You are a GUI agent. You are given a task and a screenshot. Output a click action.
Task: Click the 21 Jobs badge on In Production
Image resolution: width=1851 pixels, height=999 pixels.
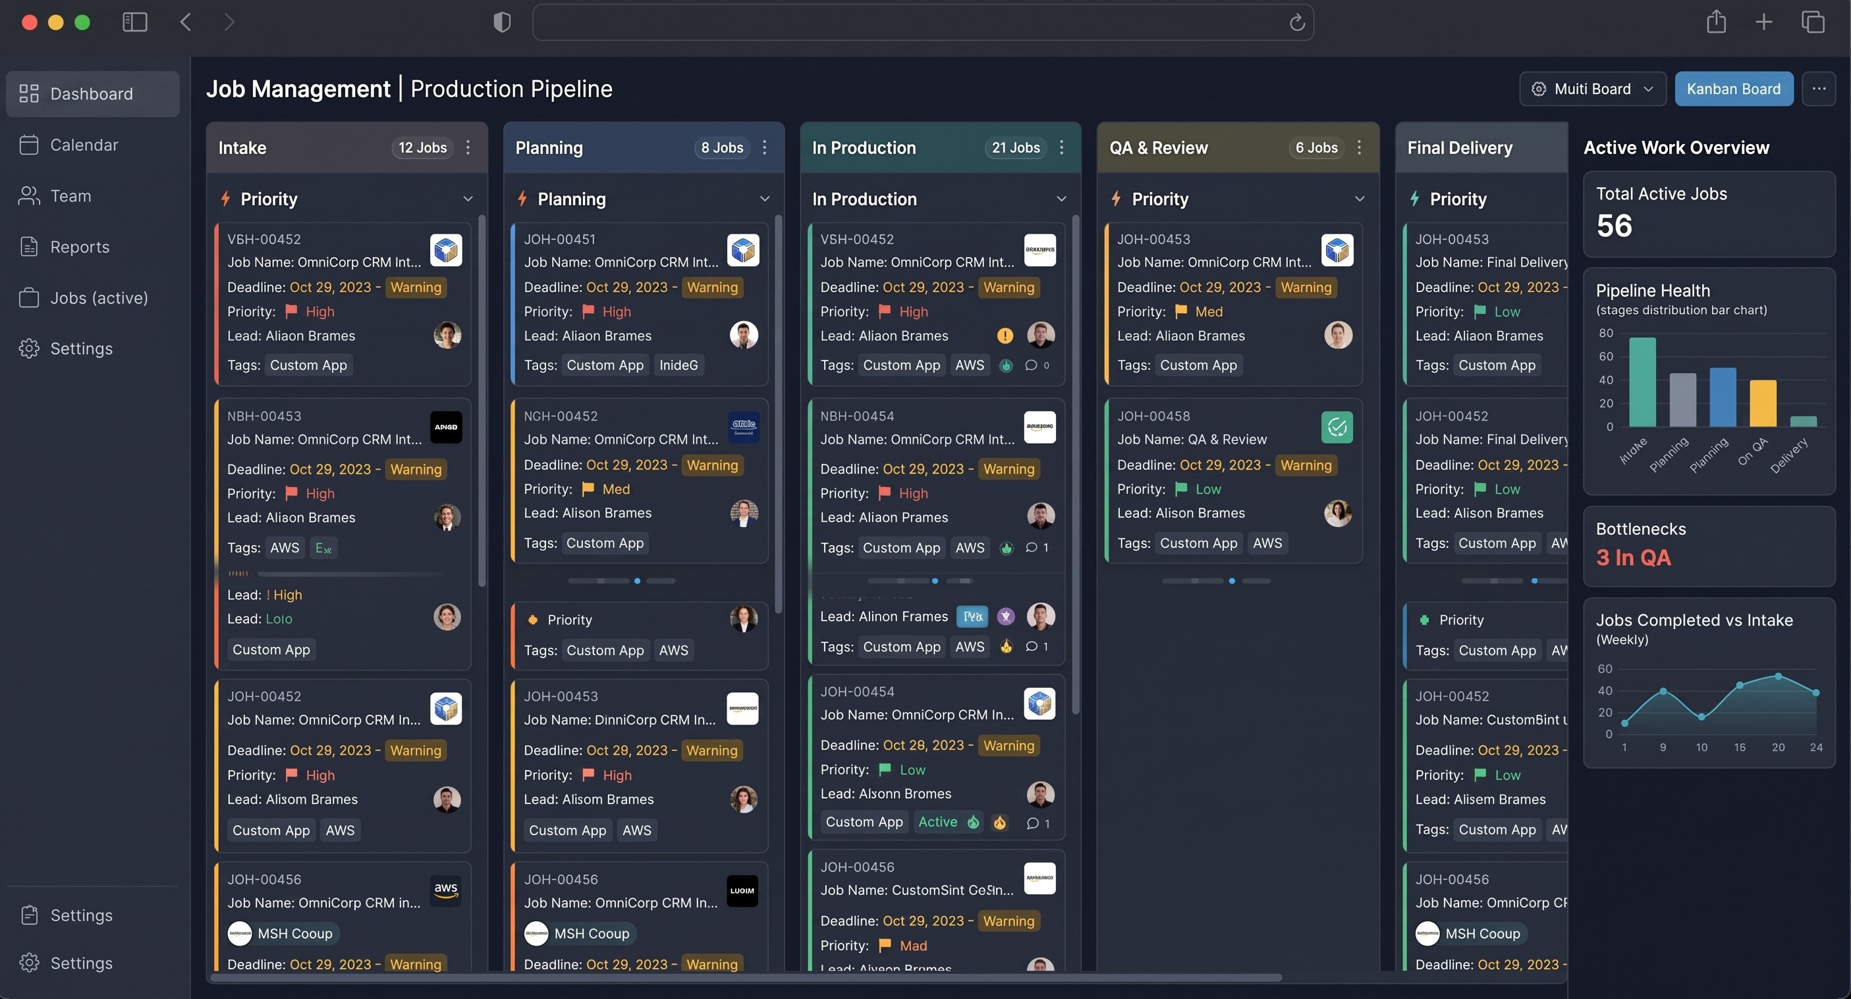(1015, 147)
